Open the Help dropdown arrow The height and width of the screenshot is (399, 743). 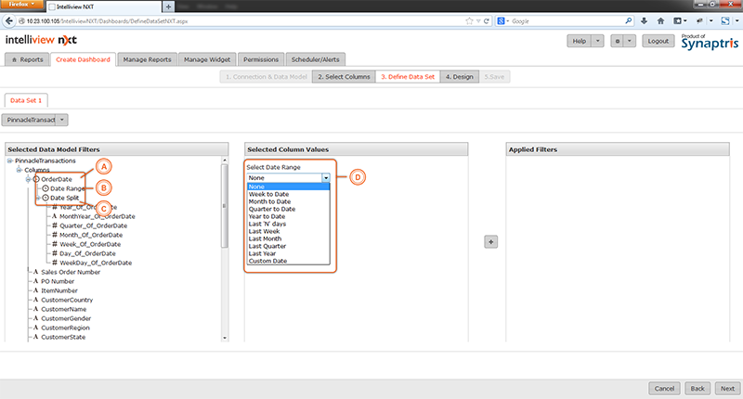click(598, 41)
